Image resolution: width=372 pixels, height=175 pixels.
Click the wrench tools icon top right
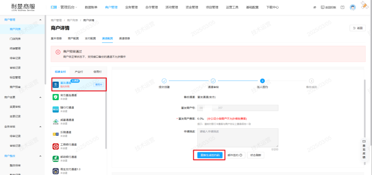pyautogui.click(x=364, y=6)
